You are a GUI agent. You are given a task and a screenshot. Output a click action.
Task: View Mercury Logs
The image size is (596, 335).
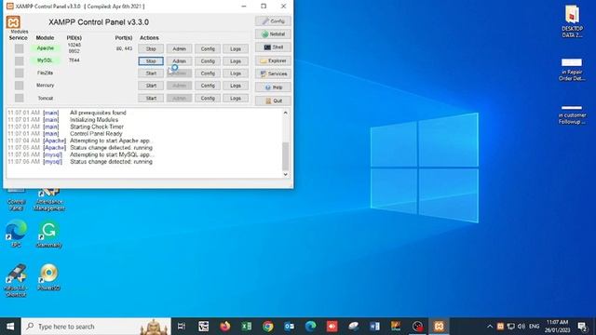(x=236, y=86)
